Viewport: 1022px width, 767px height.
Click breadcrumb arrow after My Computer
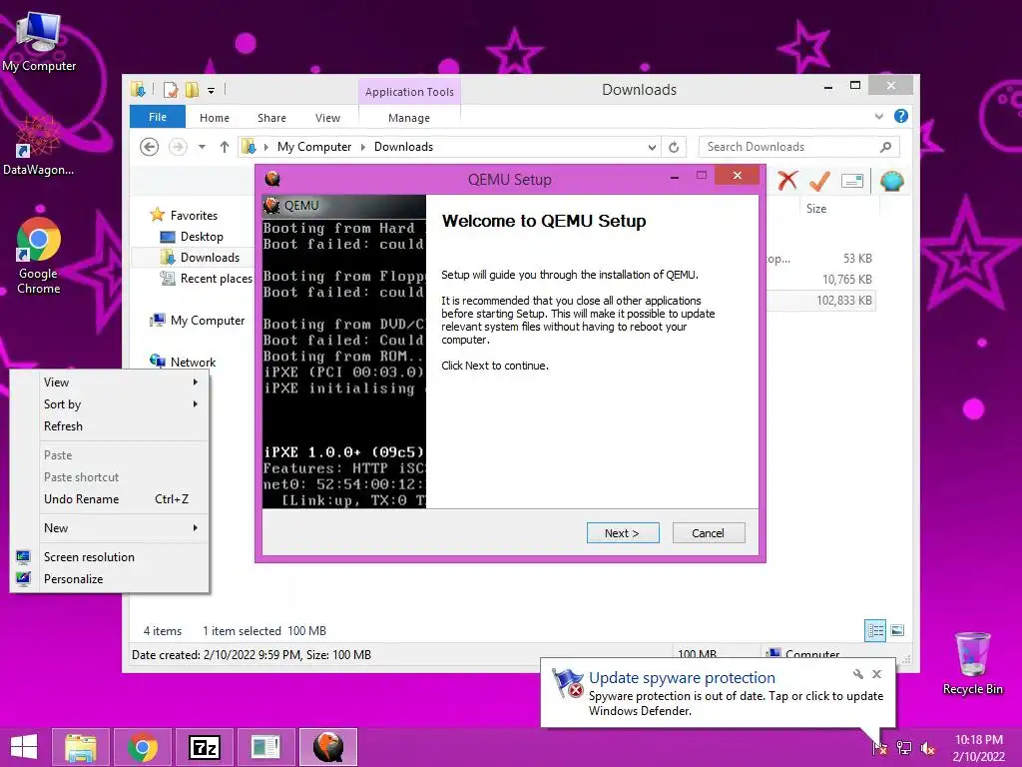(x=363, y=147)
